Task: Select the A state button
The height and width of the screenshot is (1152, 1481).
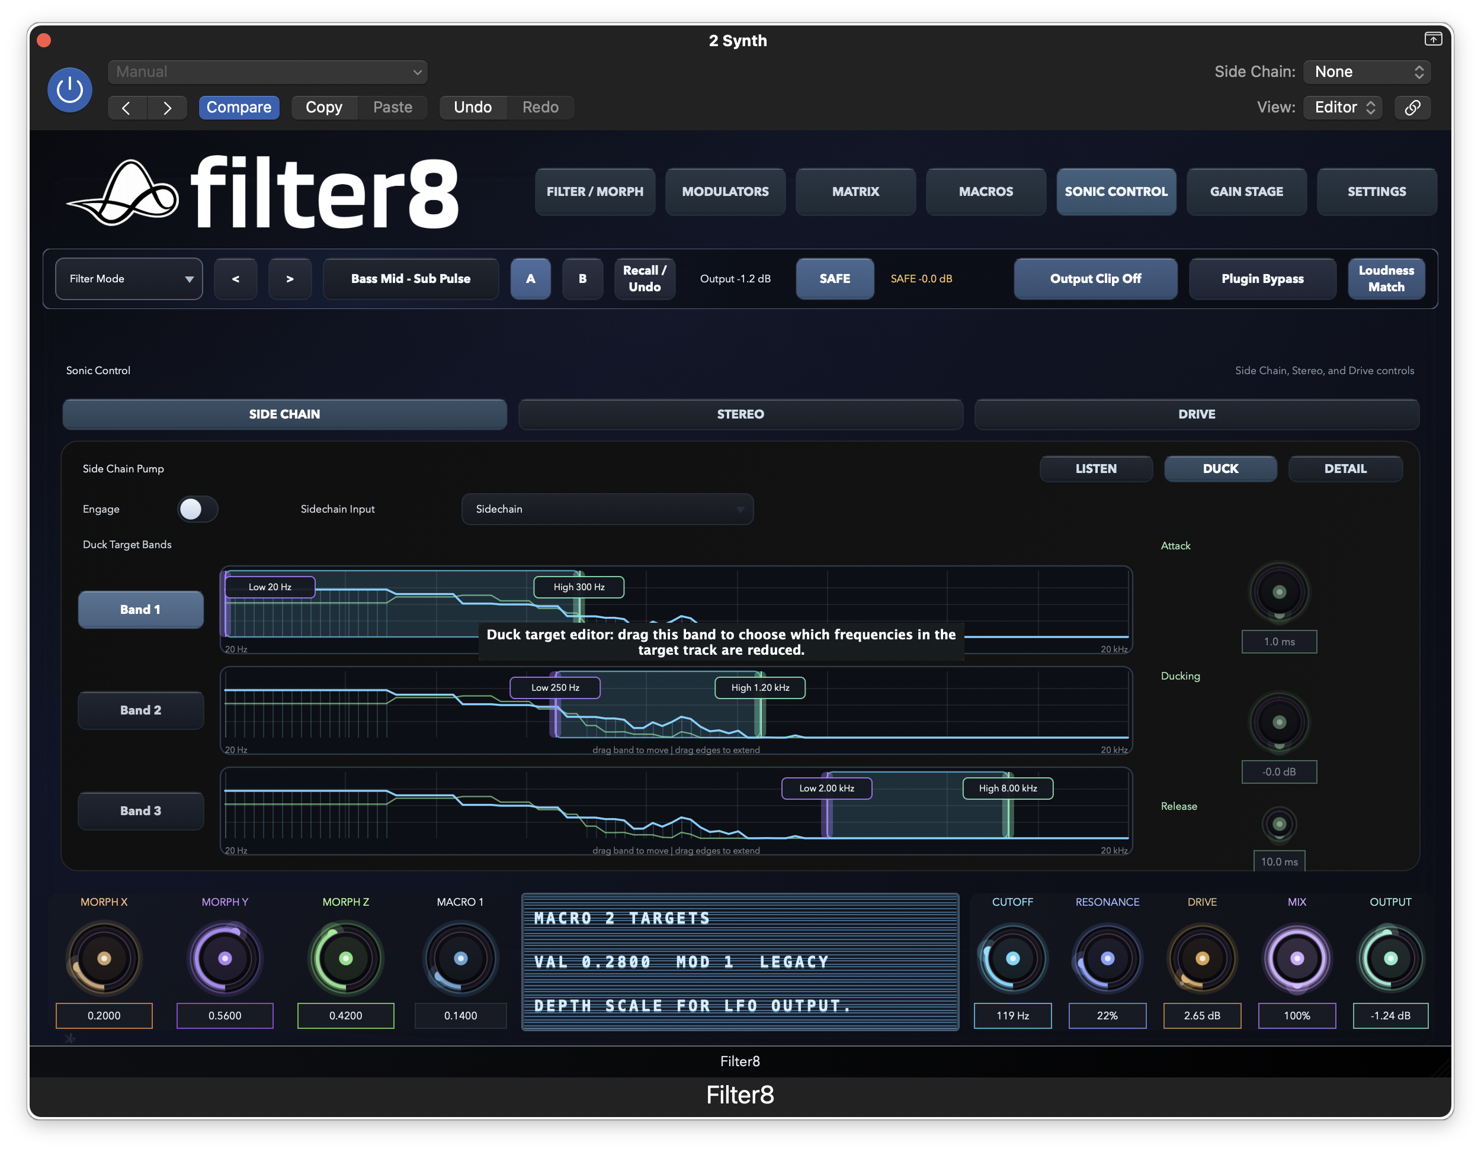Action: coord(530,278)
